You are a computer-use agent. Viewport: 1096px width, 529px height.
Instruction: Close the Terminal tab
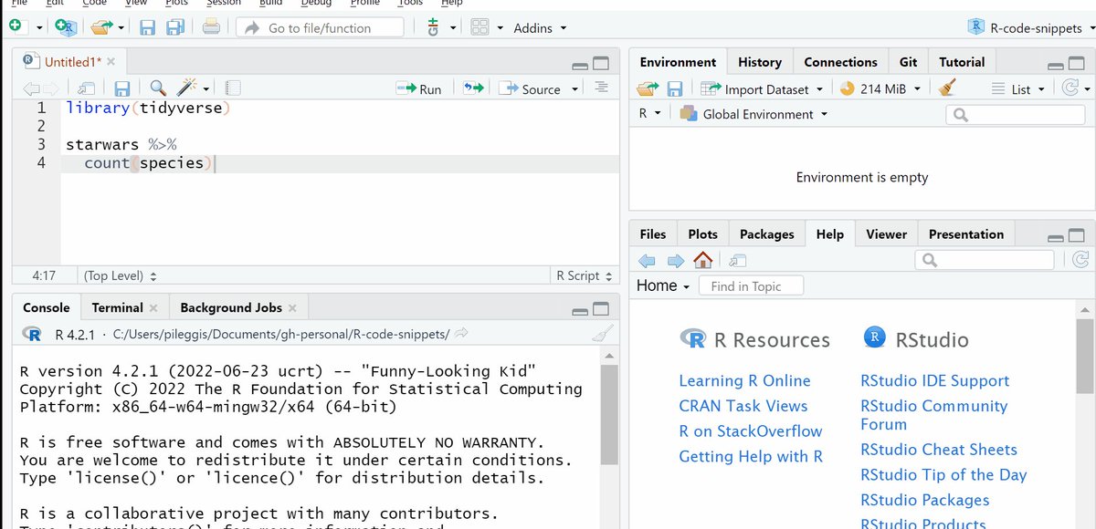(x=153, y=308)
